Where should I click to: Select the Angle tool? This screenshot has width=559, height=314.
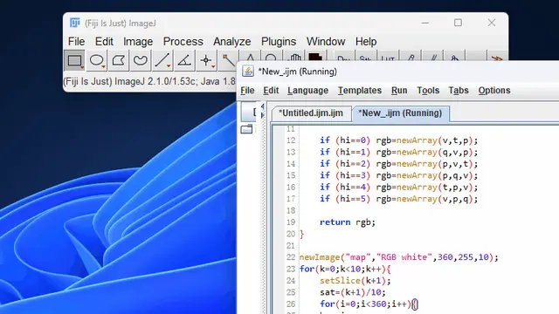coord(184,60)
